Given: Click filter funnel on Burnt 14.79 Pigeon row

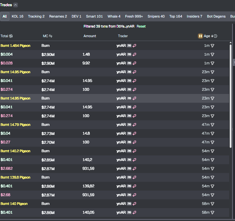Looking at the screenshot, I should [x=212, y=125].
